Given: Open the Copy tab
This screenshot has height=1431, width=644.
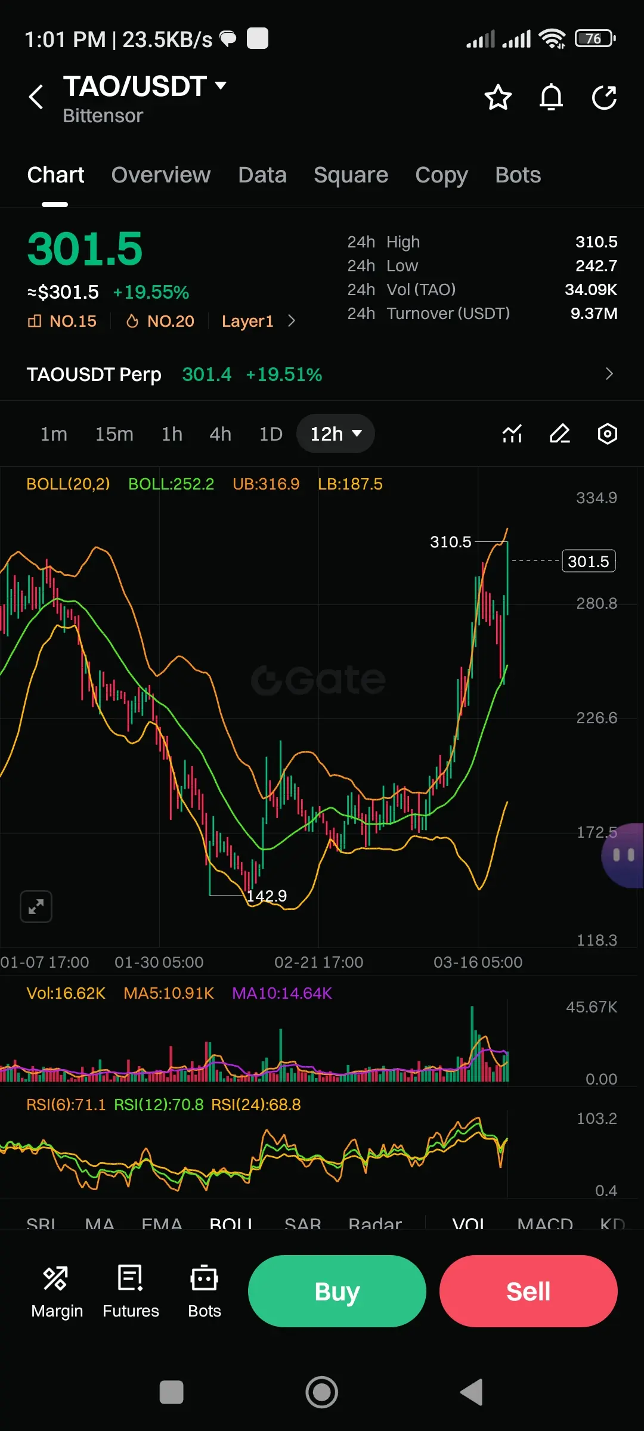Looking at the screenshot, I should click(441, 175).
